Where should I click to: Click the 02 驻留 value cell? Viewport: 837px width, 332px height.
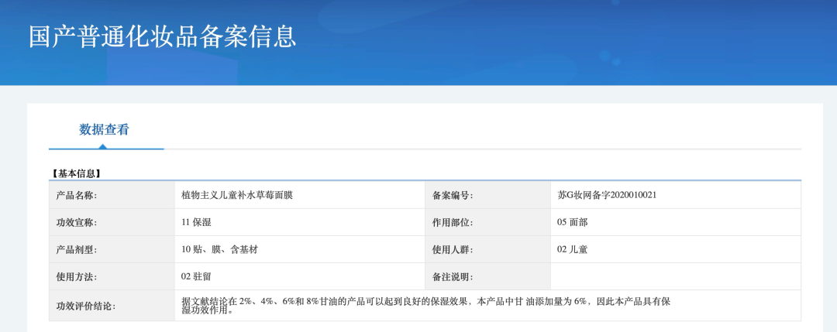pos(196,276)
